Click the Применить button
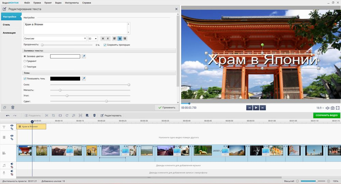The height and width of the screenshot is (184, 341). pos(167,107)
